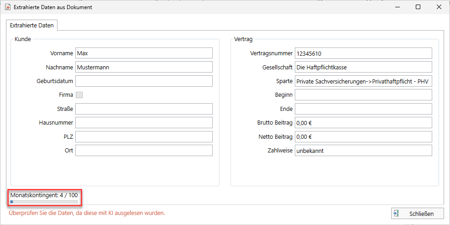450x225 pixels.
Task: Focus the Zahlweise field showing unbekannt
Action: (x=363, y=151)
